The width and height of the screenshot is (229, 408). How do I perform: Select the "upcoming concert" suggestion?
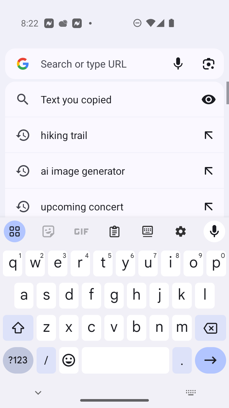pyautogui.click(x=95, y=207)
